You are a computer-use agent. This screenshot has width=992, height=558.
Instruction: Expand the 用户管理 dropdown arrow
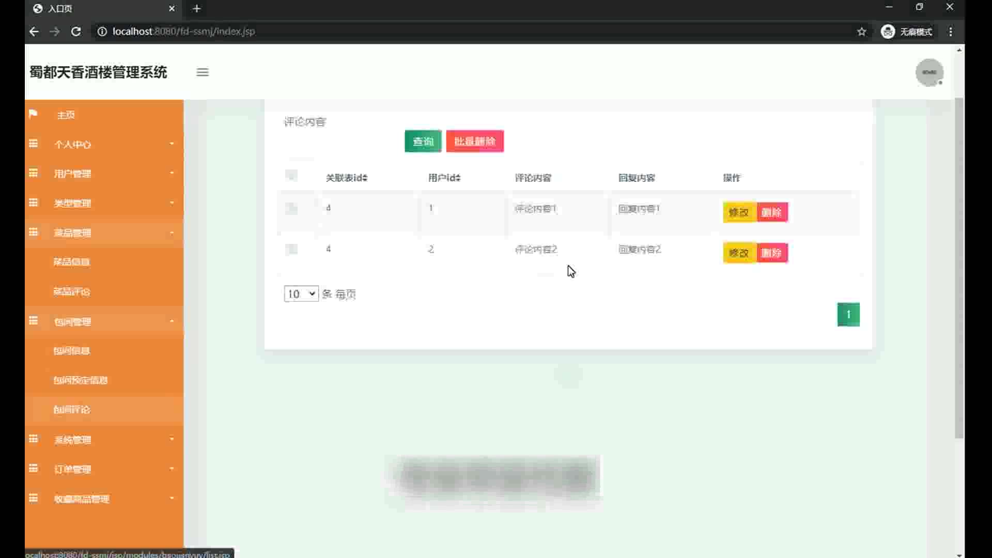click(172, 173)
